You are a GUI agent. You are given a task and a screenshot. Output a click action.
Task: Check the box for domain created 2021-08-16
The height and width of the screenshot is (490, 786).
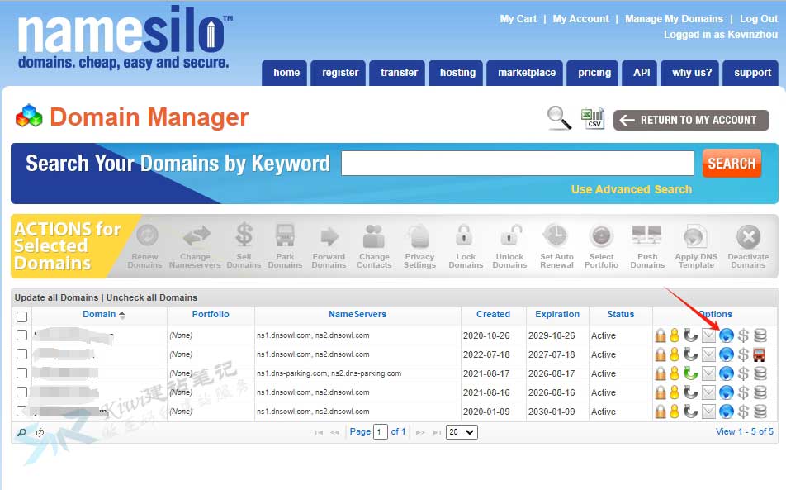tap(21, 392)
